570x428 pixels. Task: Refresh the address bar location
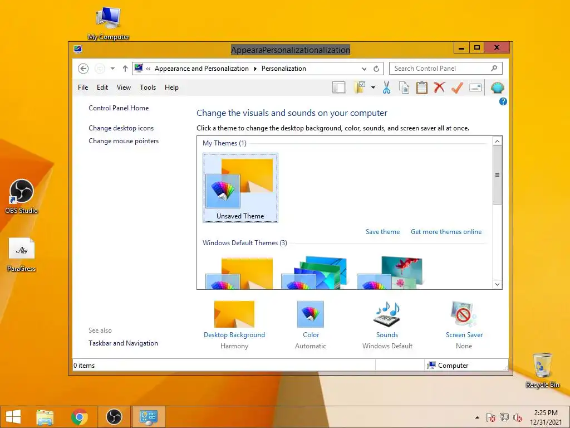(x=376, y=69)
